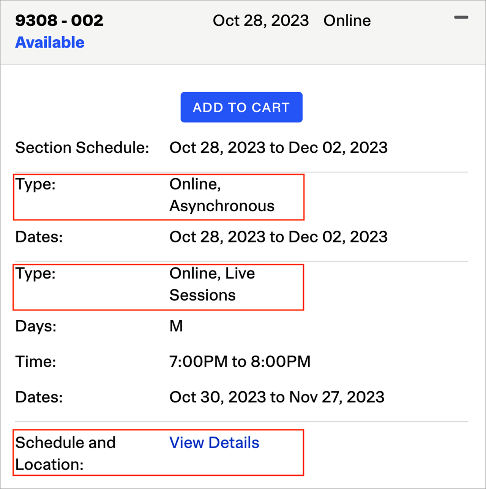
Task: Select the Section Schedule date range
Action: point(278,147)
